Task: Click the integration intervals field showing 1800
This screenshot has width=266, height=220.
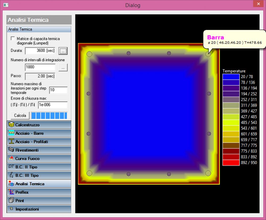Action: [x=40, y=67]
